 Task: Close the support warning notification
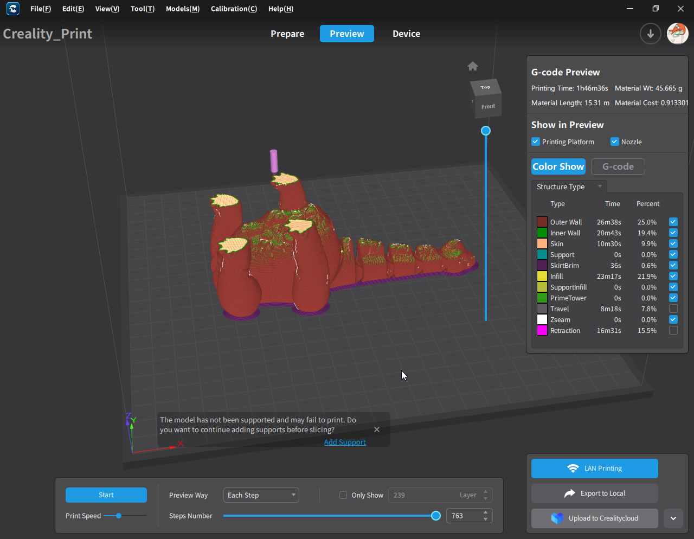click(377, 429)
